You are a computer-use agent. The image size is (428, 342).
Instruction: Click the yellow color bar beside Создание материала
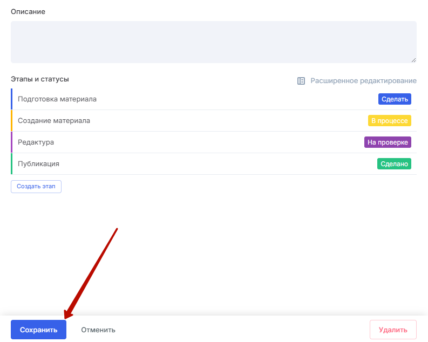tap(11, 121)
